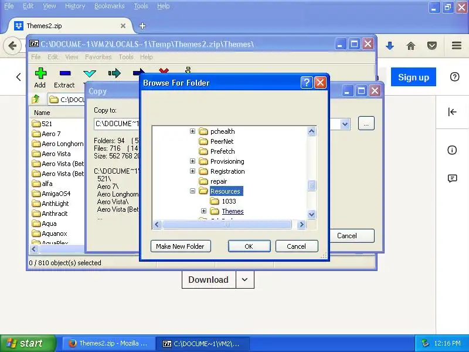Click the system tray network icon
The image size is (469, 352).
[x=424, y=343]
